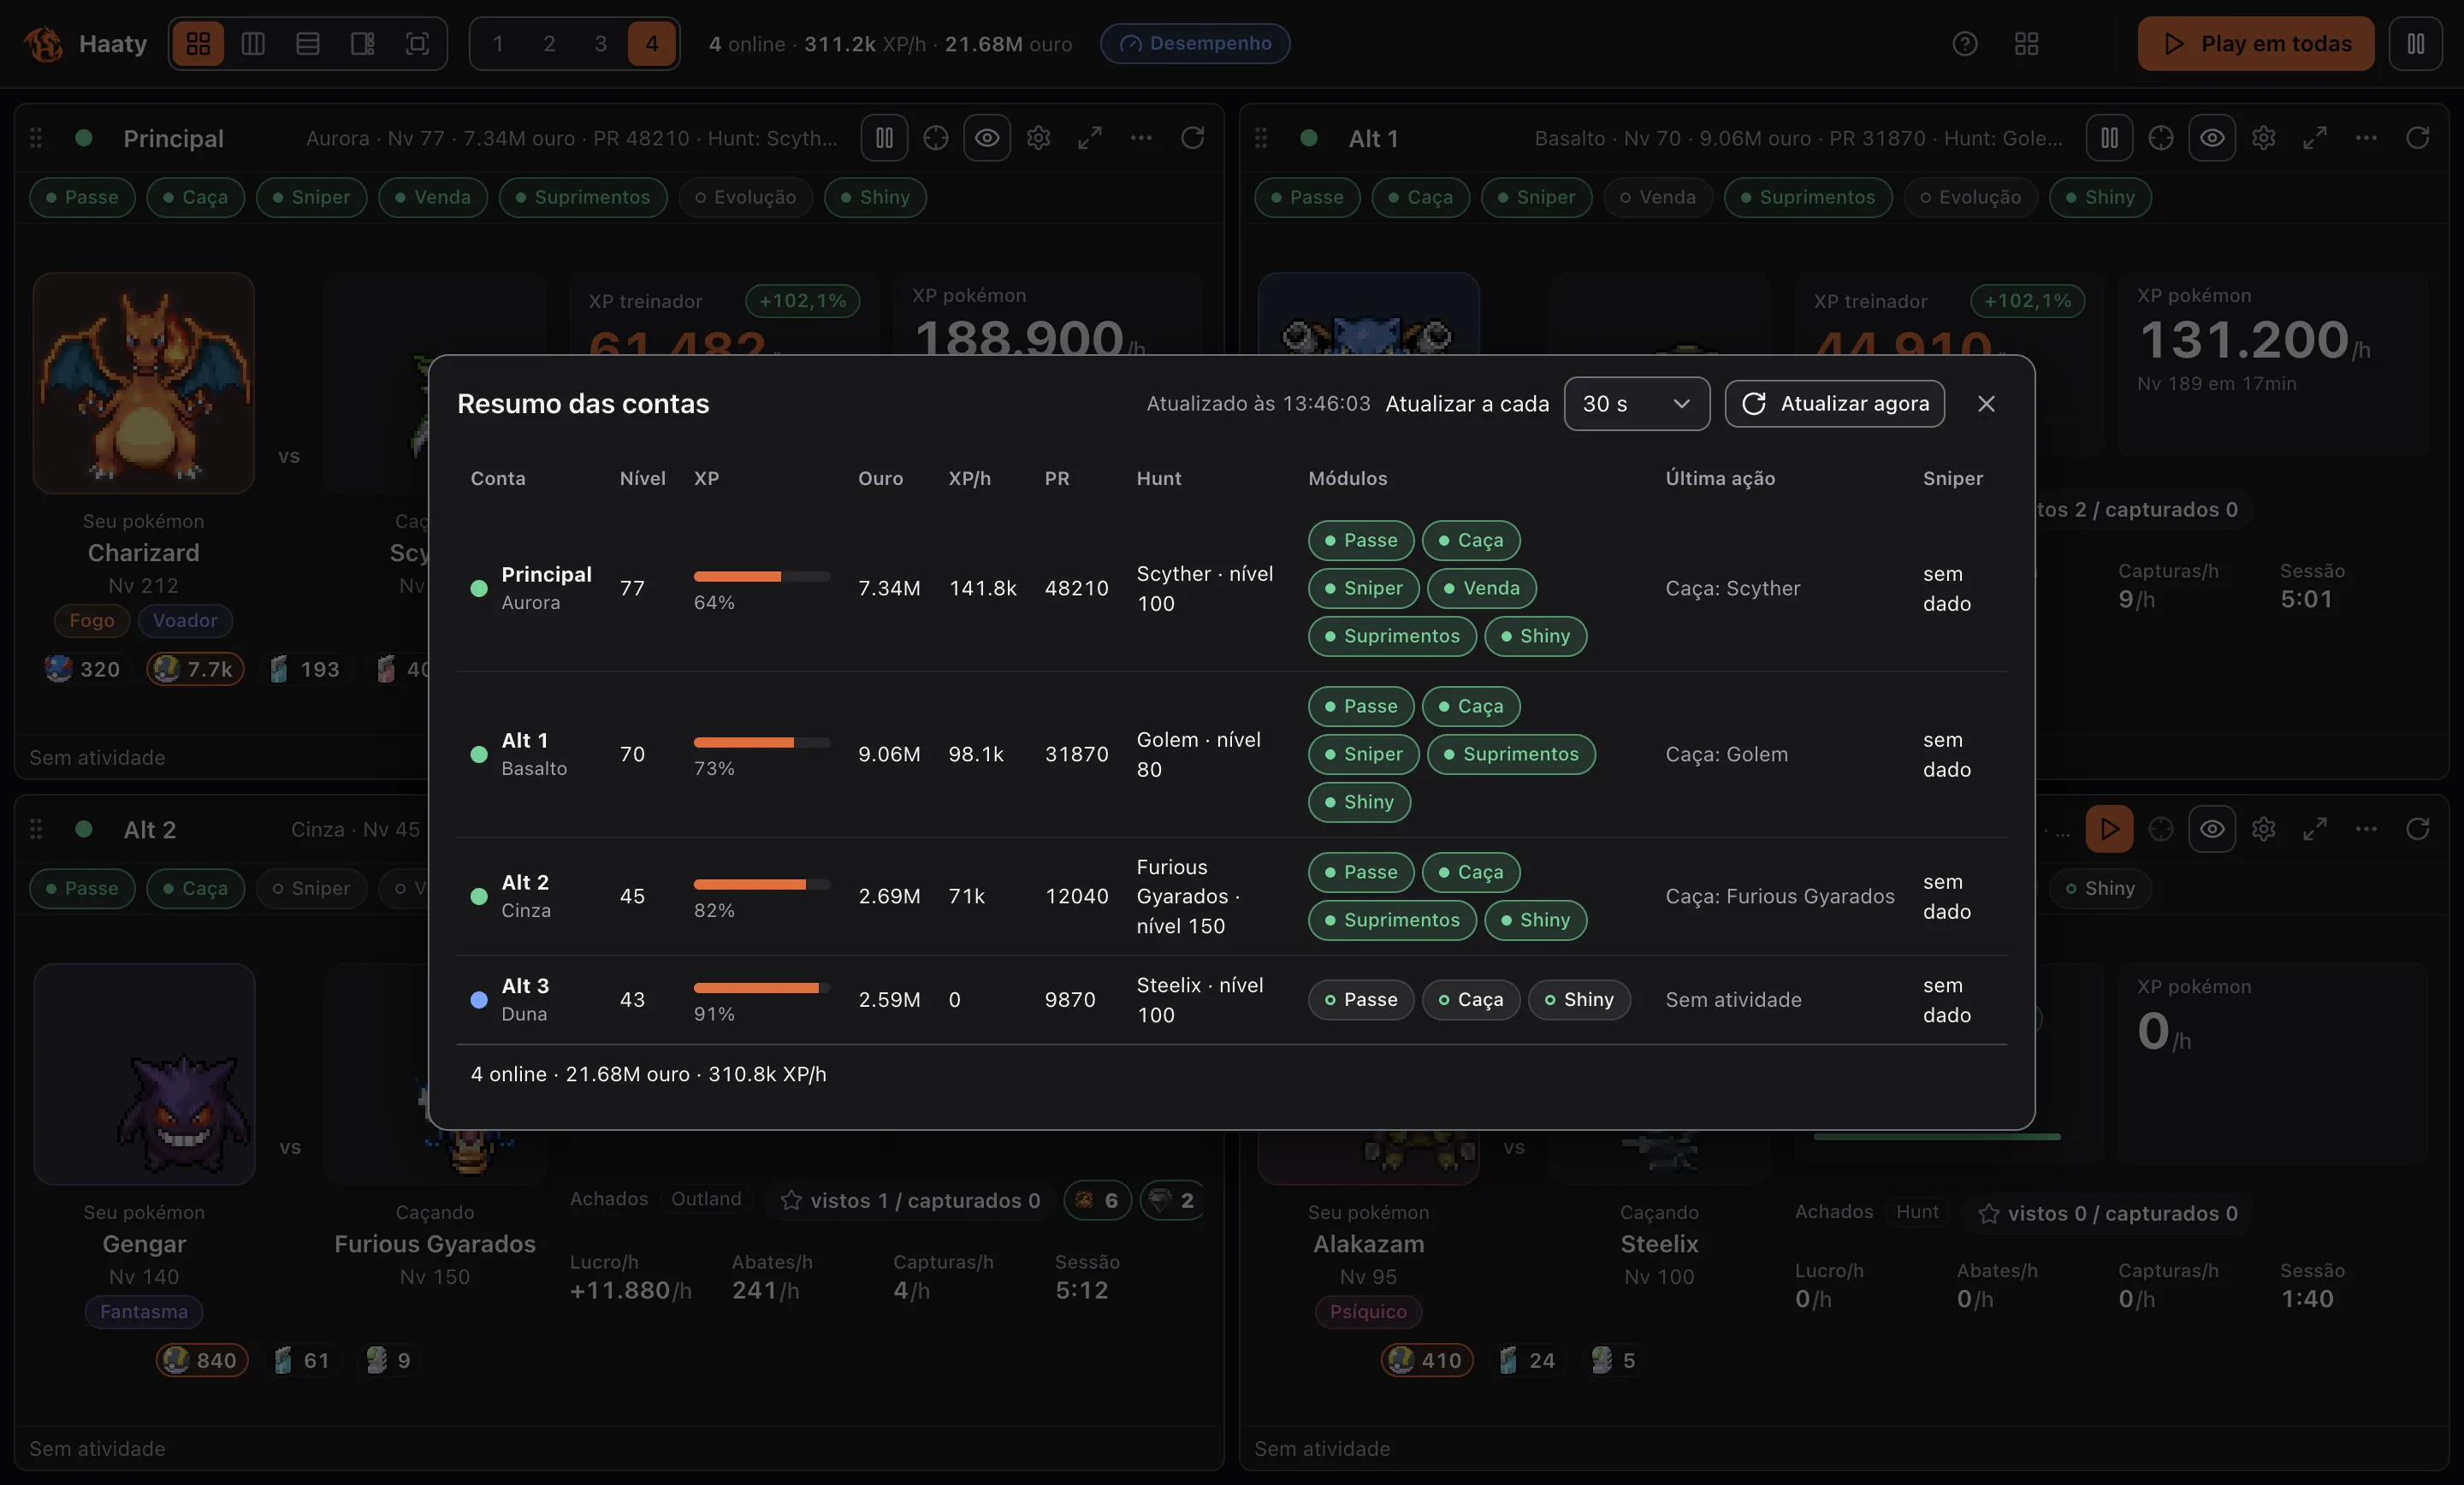
Task: Toggle visibility eye in Principal panel
Action: coord(987,137)
